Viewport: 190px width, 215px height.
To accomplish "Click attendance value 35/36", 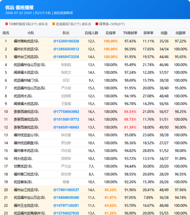I will [164, 41].
